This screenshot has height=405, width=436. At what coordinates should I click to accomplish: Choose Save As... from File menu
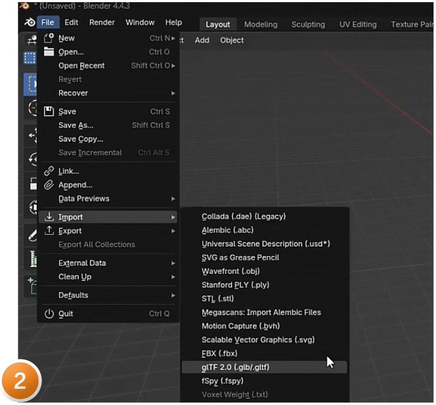(109, 125)
